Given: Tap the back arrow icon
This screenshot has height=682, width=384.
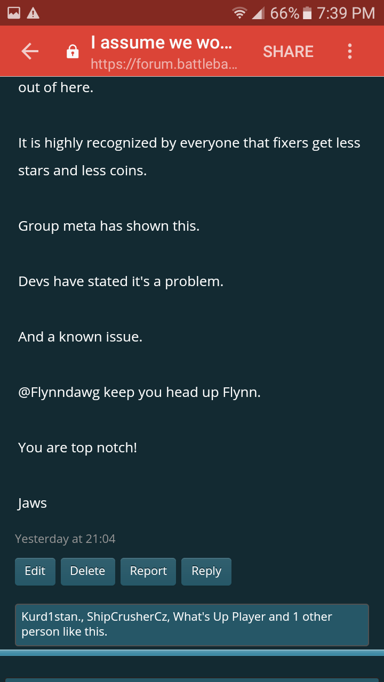Looking at the screenshot, I should [30, 51].
